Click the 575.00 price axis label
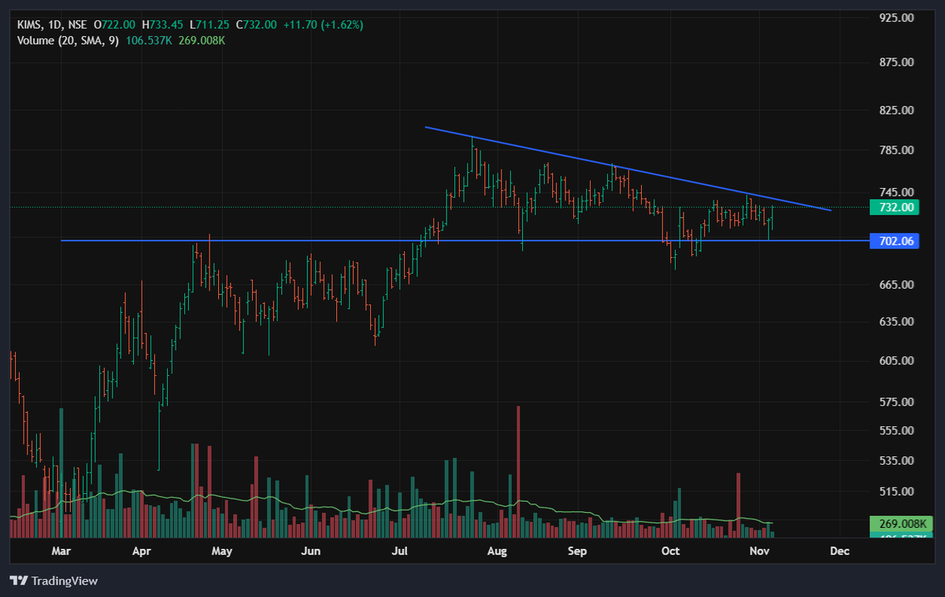945x597 pixels. tap(895, 402)
